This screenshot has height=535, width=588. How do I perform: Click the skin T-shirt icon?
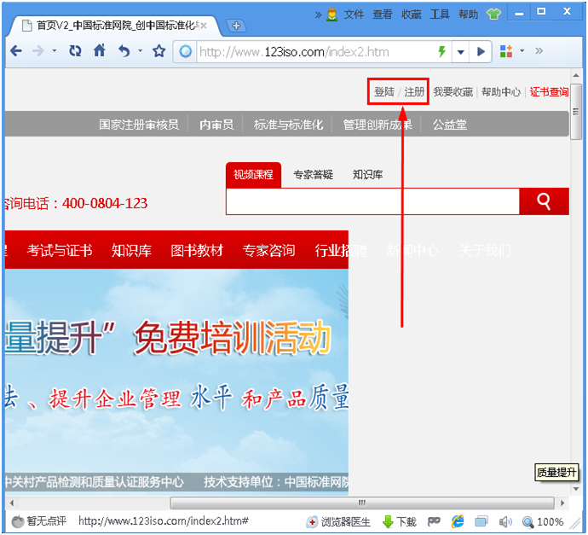(x=494, y=15)
